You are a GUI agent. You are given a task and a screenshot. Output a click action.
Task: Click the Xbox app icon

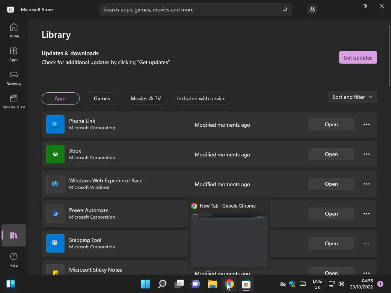(x=55, y=154)
